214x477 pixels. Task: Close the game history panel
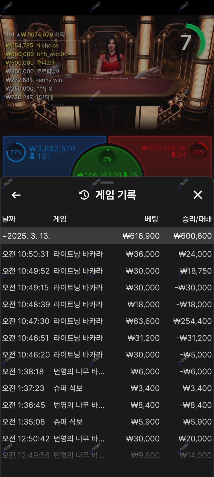198,195
